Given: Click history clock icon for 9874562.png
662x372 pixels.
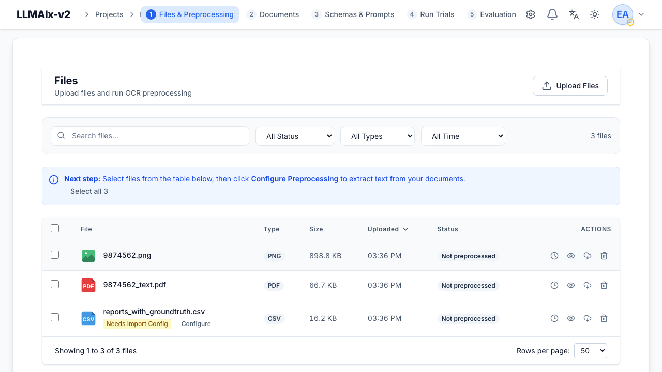Looking at the screenshot, I should pyautogui.click(x=554, y=256).
